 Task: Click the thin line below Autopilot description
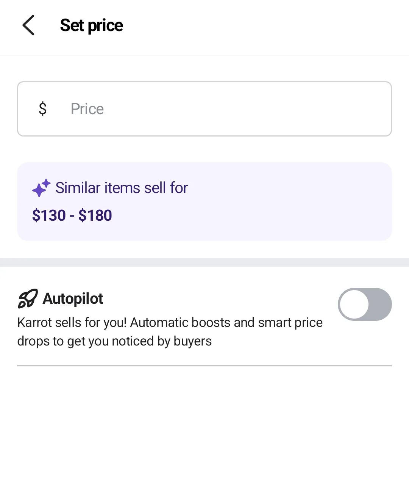click(x=204, y=366)
